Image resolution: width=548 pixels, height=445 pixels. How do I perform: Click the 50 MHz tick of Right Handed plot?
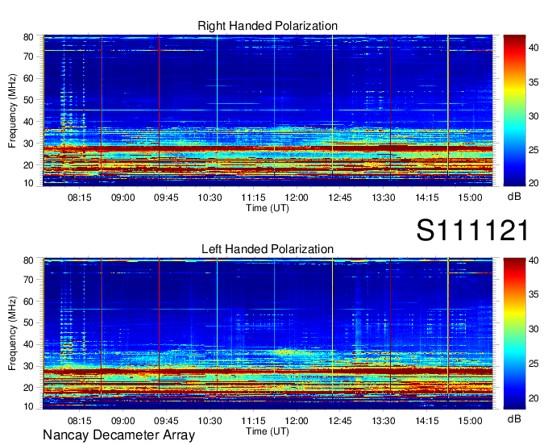pos(28,100)
